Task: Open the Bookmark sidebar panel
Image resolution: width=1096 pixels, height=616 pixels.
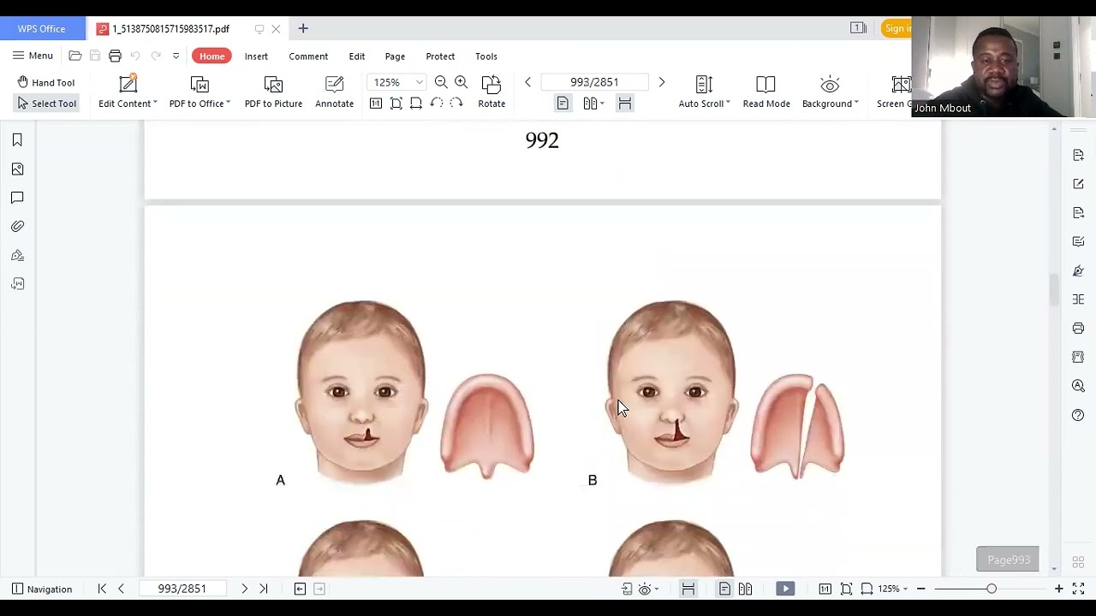Action: click(x=17, y=140)
